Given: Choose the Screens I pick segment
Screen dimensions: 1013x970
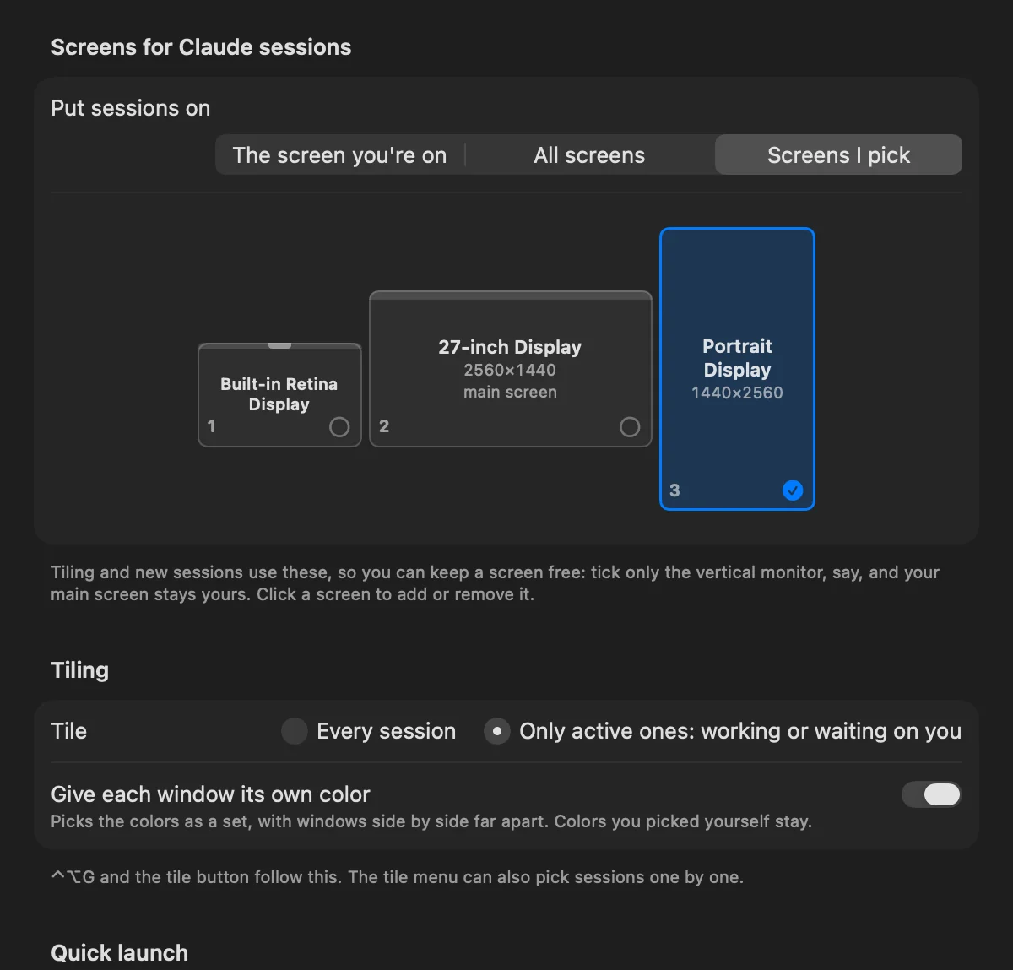Looking at the screenshot, I should click(838, 155).
